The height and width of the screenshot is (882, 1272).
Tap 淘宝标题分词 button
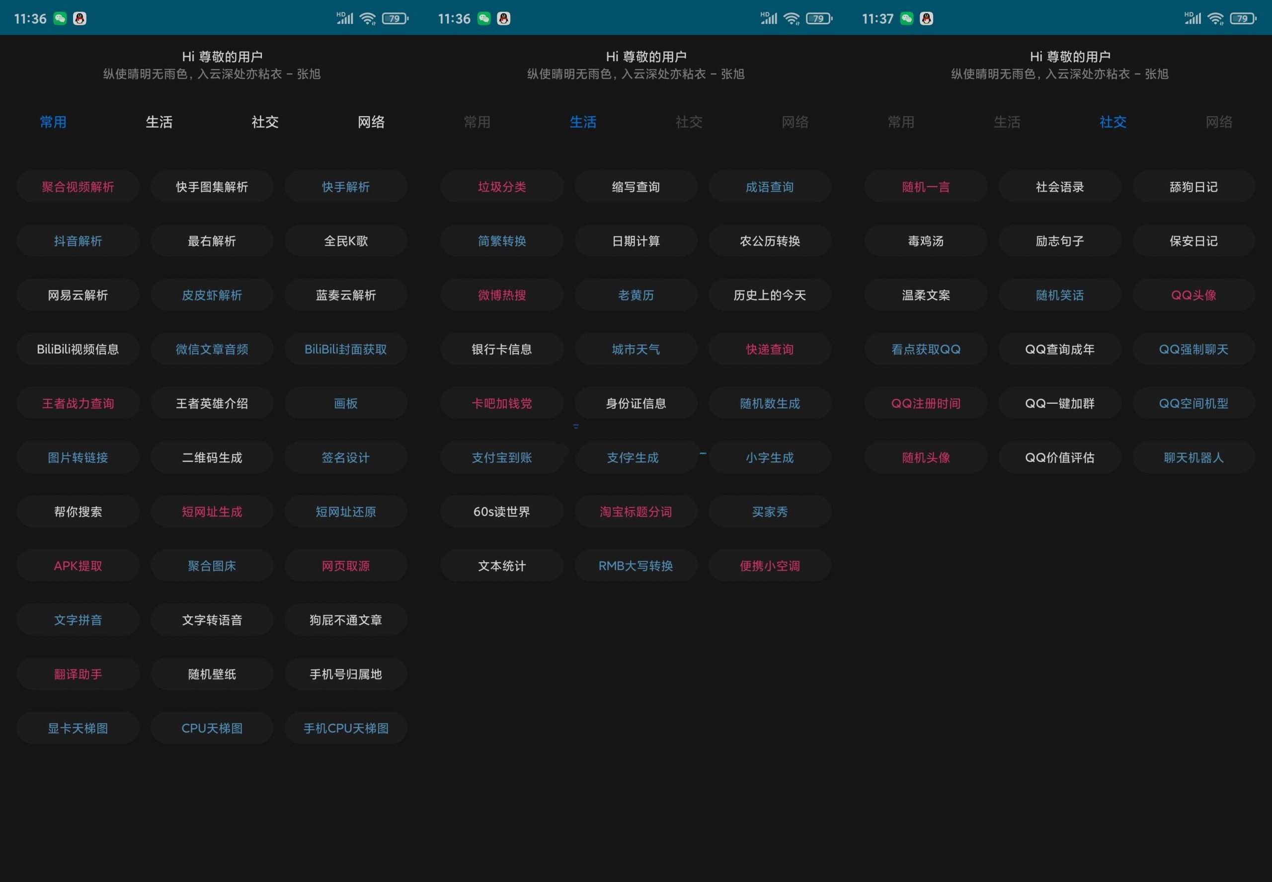pos(636,512)
